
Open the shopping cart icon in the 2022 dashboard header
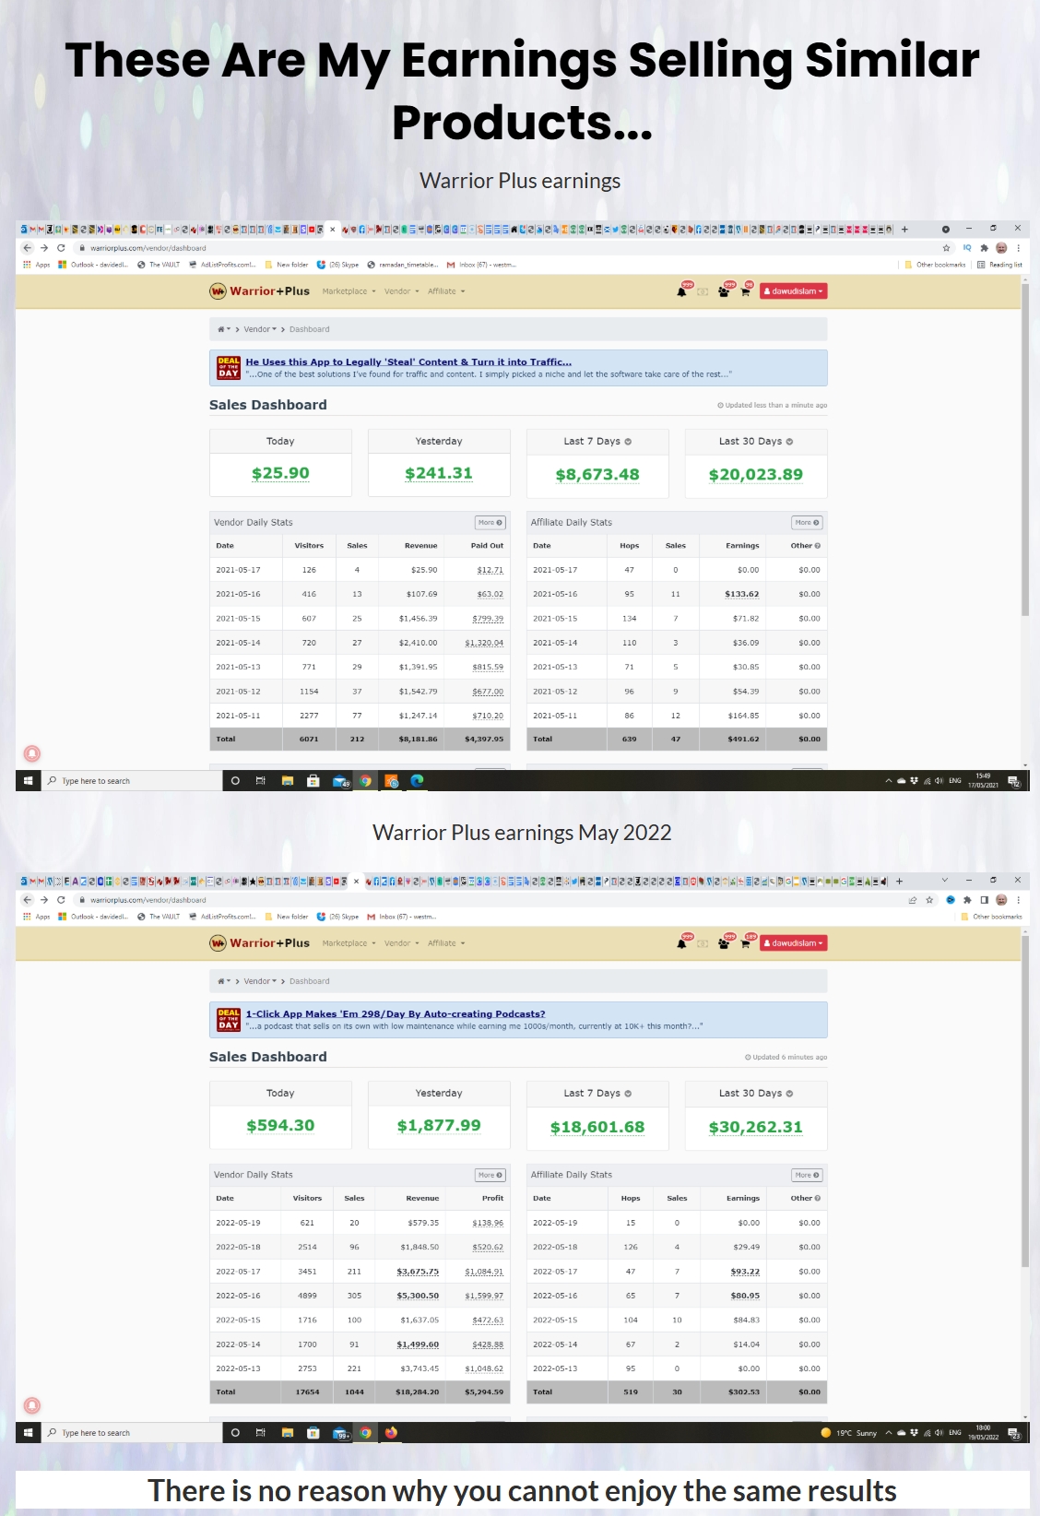pos(745,943)
